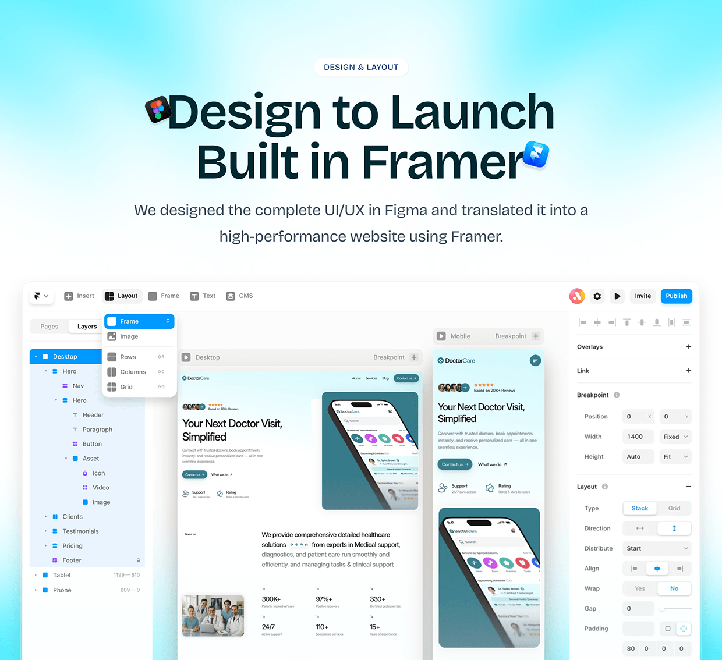Collapse the Desktop layer tree
Screen dimensions: 722x660
tap(36, 357)
